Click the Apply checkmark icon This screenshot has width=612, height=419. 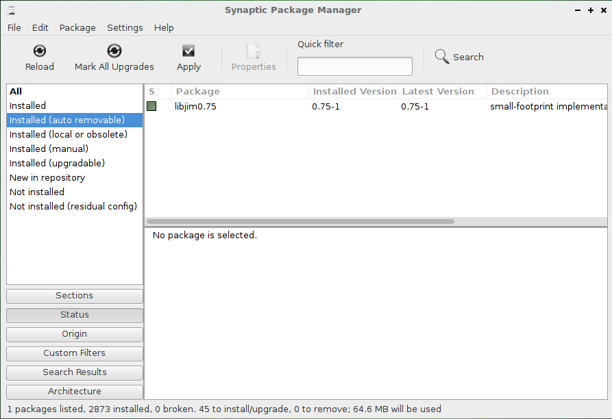(188, 51)
